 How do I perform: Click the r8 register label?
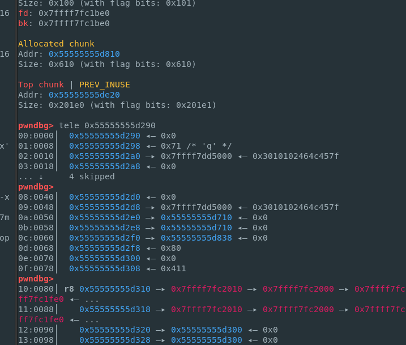[69, 289]
